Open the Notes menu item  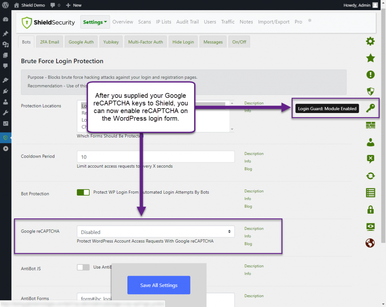tap(246, 22)
